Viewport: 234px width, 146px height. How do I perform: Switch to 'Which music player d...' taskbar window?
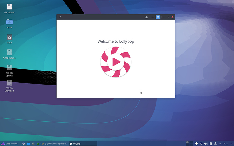(x=55, y=144)
